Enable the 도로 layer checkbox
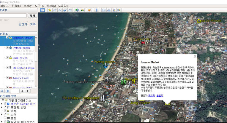227x123 pixels. [5, 118]
